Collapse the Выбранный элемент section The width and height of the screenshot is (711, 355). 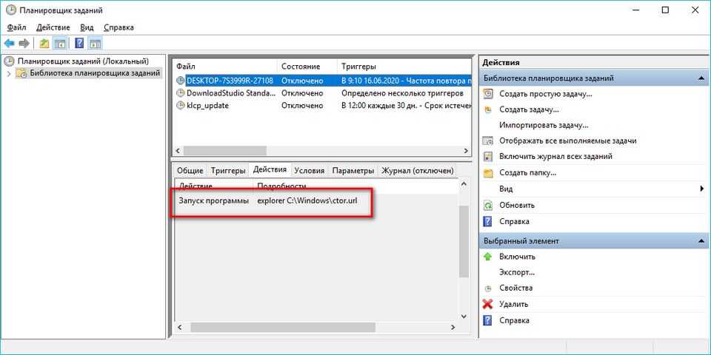click(x=700, y=241)
